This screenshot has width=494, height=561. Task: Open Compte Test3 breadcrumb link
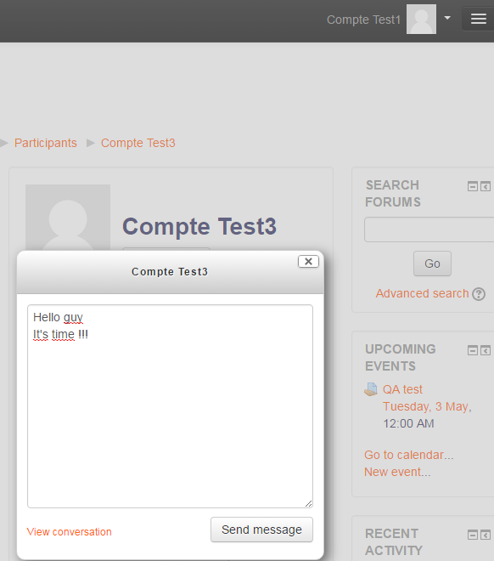[138, 143]
